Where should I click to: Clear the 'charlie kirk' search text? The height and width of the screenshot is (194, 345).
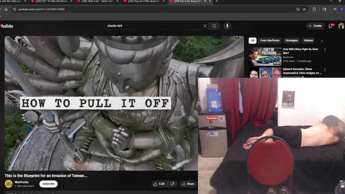click(205, 26)
